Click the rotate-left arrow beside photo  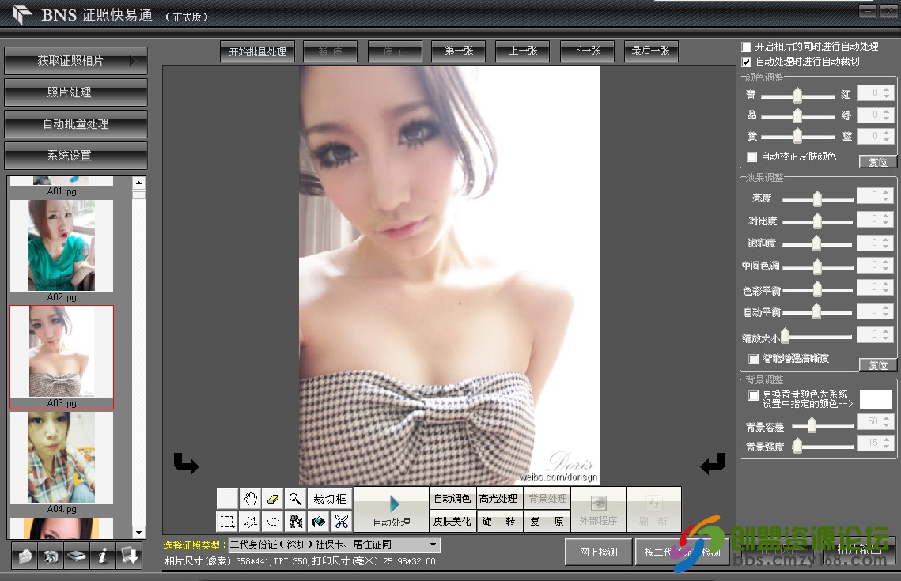(x=186, y=462)
